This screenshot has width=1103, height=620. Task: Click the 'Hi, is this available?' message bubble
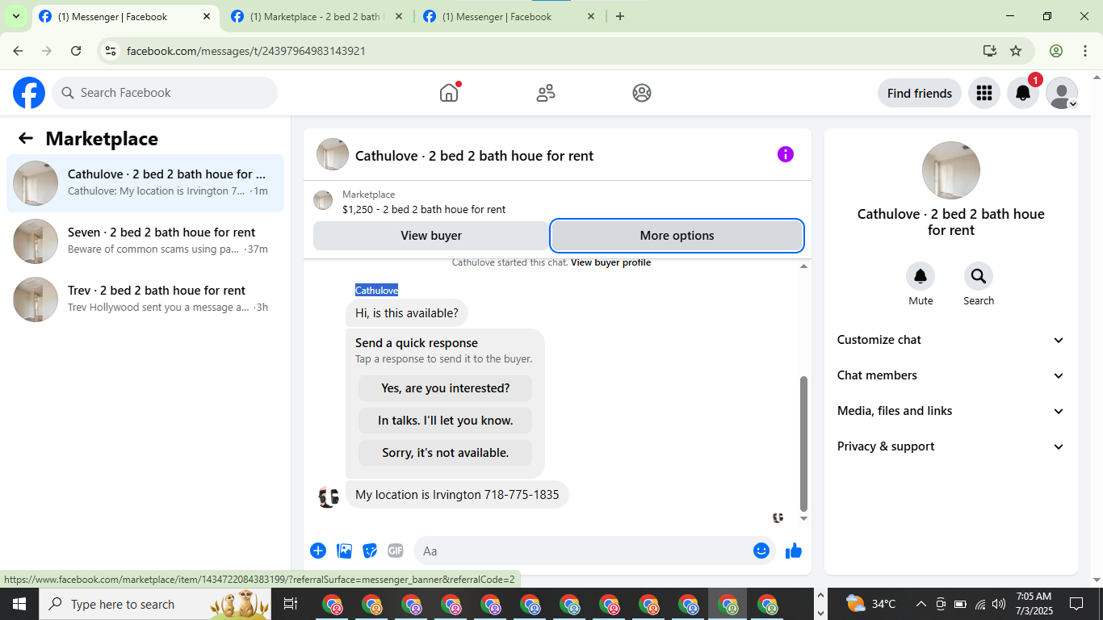[x=407, y=313]
